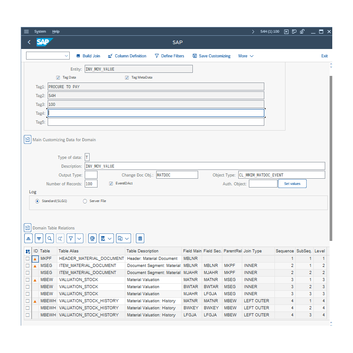Open the Export dropdown arrow
This screenshot has width=353, height=353.
[127, 238]
